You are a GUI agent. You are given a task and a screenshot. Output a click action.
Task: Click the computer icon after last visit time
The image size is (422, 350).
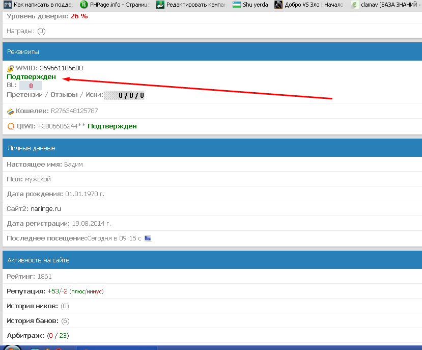click(x=148, y=238)
